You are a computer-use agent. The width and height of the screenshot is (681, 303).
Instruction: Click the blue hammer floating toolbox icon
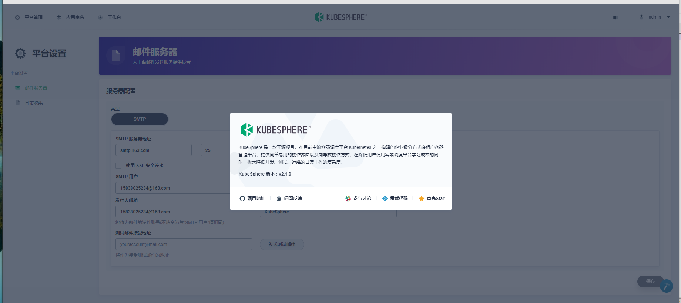666,286
